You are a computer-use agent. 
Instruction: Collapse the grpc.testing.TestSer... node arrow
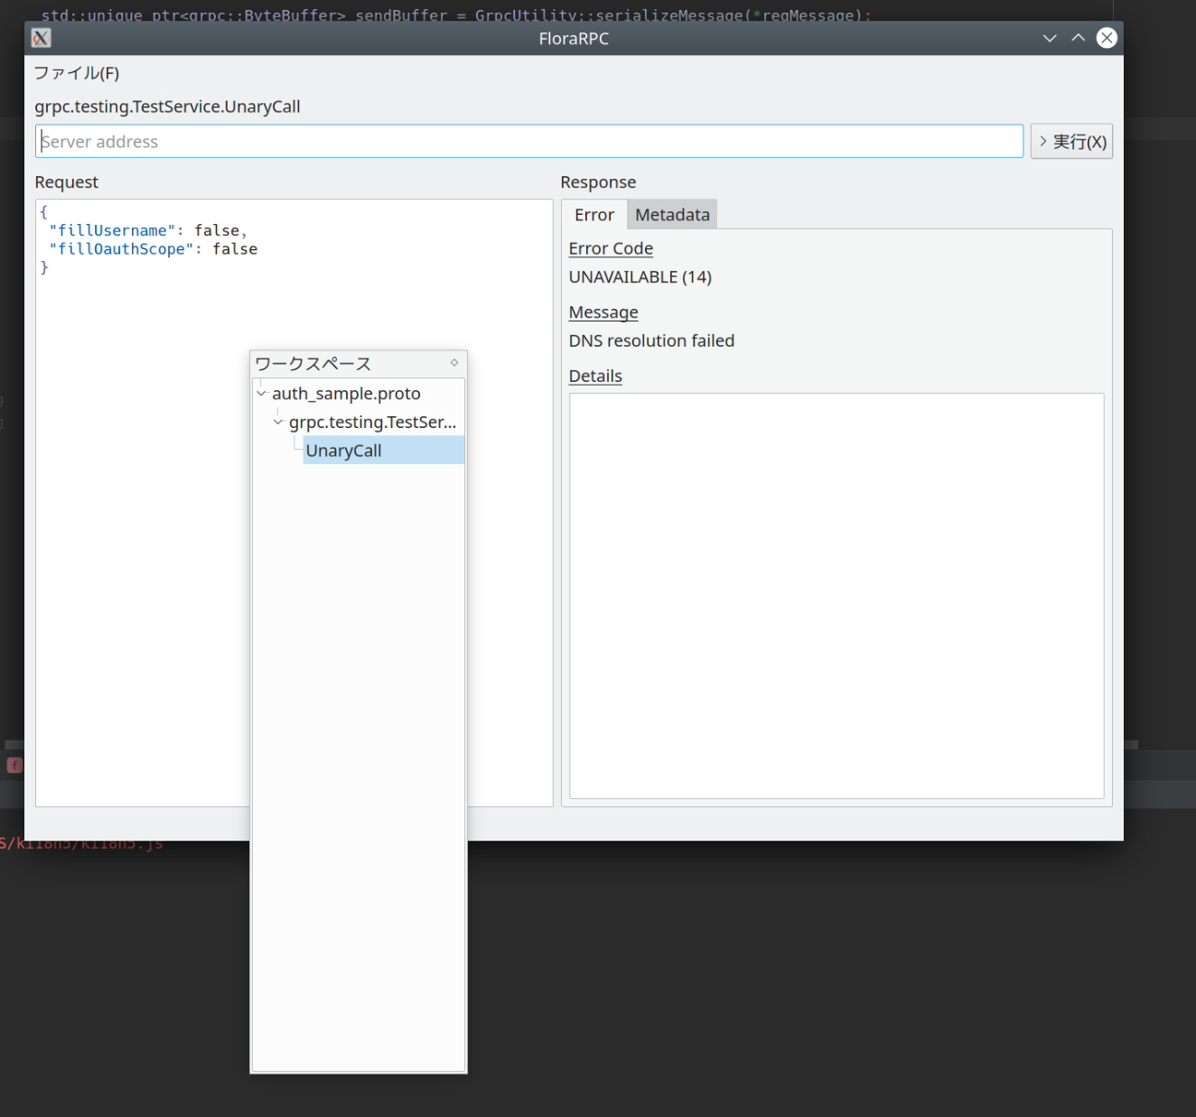tap(278, 422)
